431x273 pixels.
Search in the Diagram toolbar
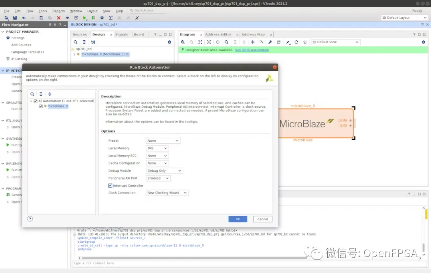coord(226,42)
